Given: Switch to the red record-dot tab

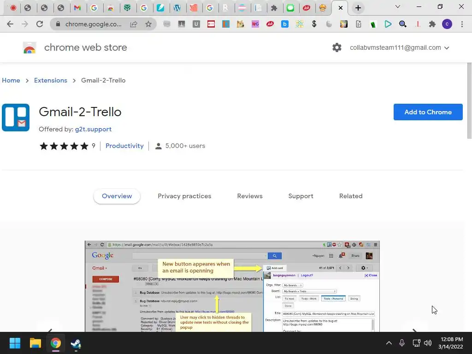Looking at the screenshot, I should (13, 8).
